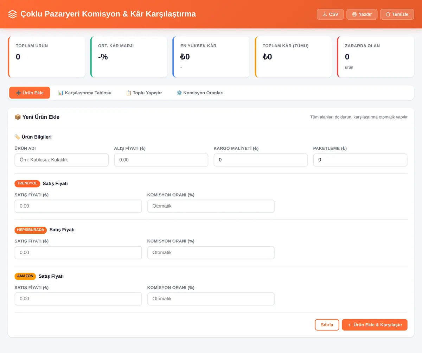Click the page title Çoklu Pazaryeri Komisyon
The height and width of the screenshot is (353, 422).
click(x=108, y=14)
